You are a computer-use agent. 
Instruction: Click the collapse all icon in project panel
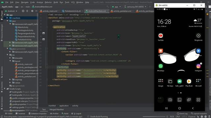[27, 11]
